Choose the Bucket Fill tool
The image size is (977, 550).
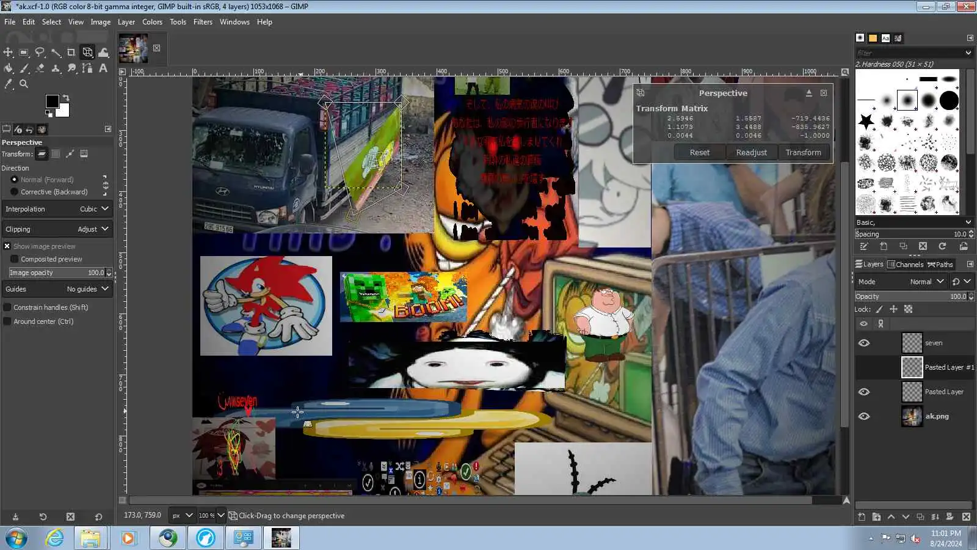coord(8,68)
